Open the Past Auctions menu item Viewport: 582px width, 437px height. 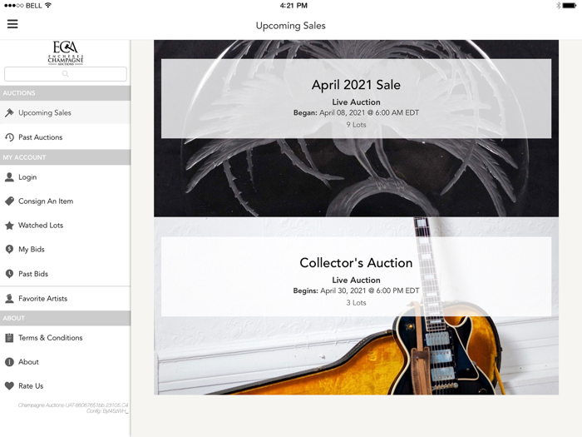[x=66, y=137]
